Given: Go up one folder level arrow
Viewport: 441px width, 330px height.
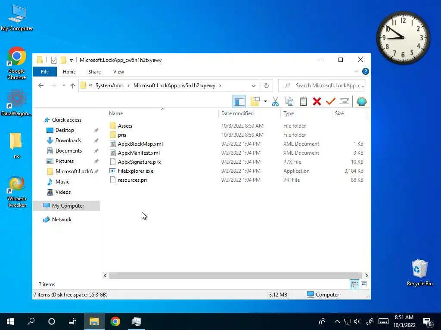Looking at the screenshot, I should pos(73,86).
